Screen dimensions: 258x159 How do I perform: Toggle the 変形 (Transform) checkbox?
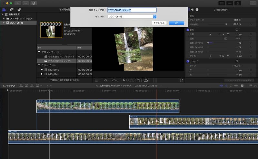tap(188, 30)
